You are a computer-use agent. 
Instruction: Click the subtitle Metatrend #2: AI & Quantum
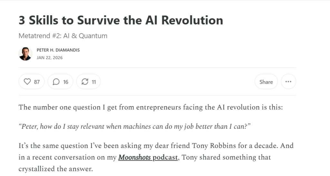[63, 36]
